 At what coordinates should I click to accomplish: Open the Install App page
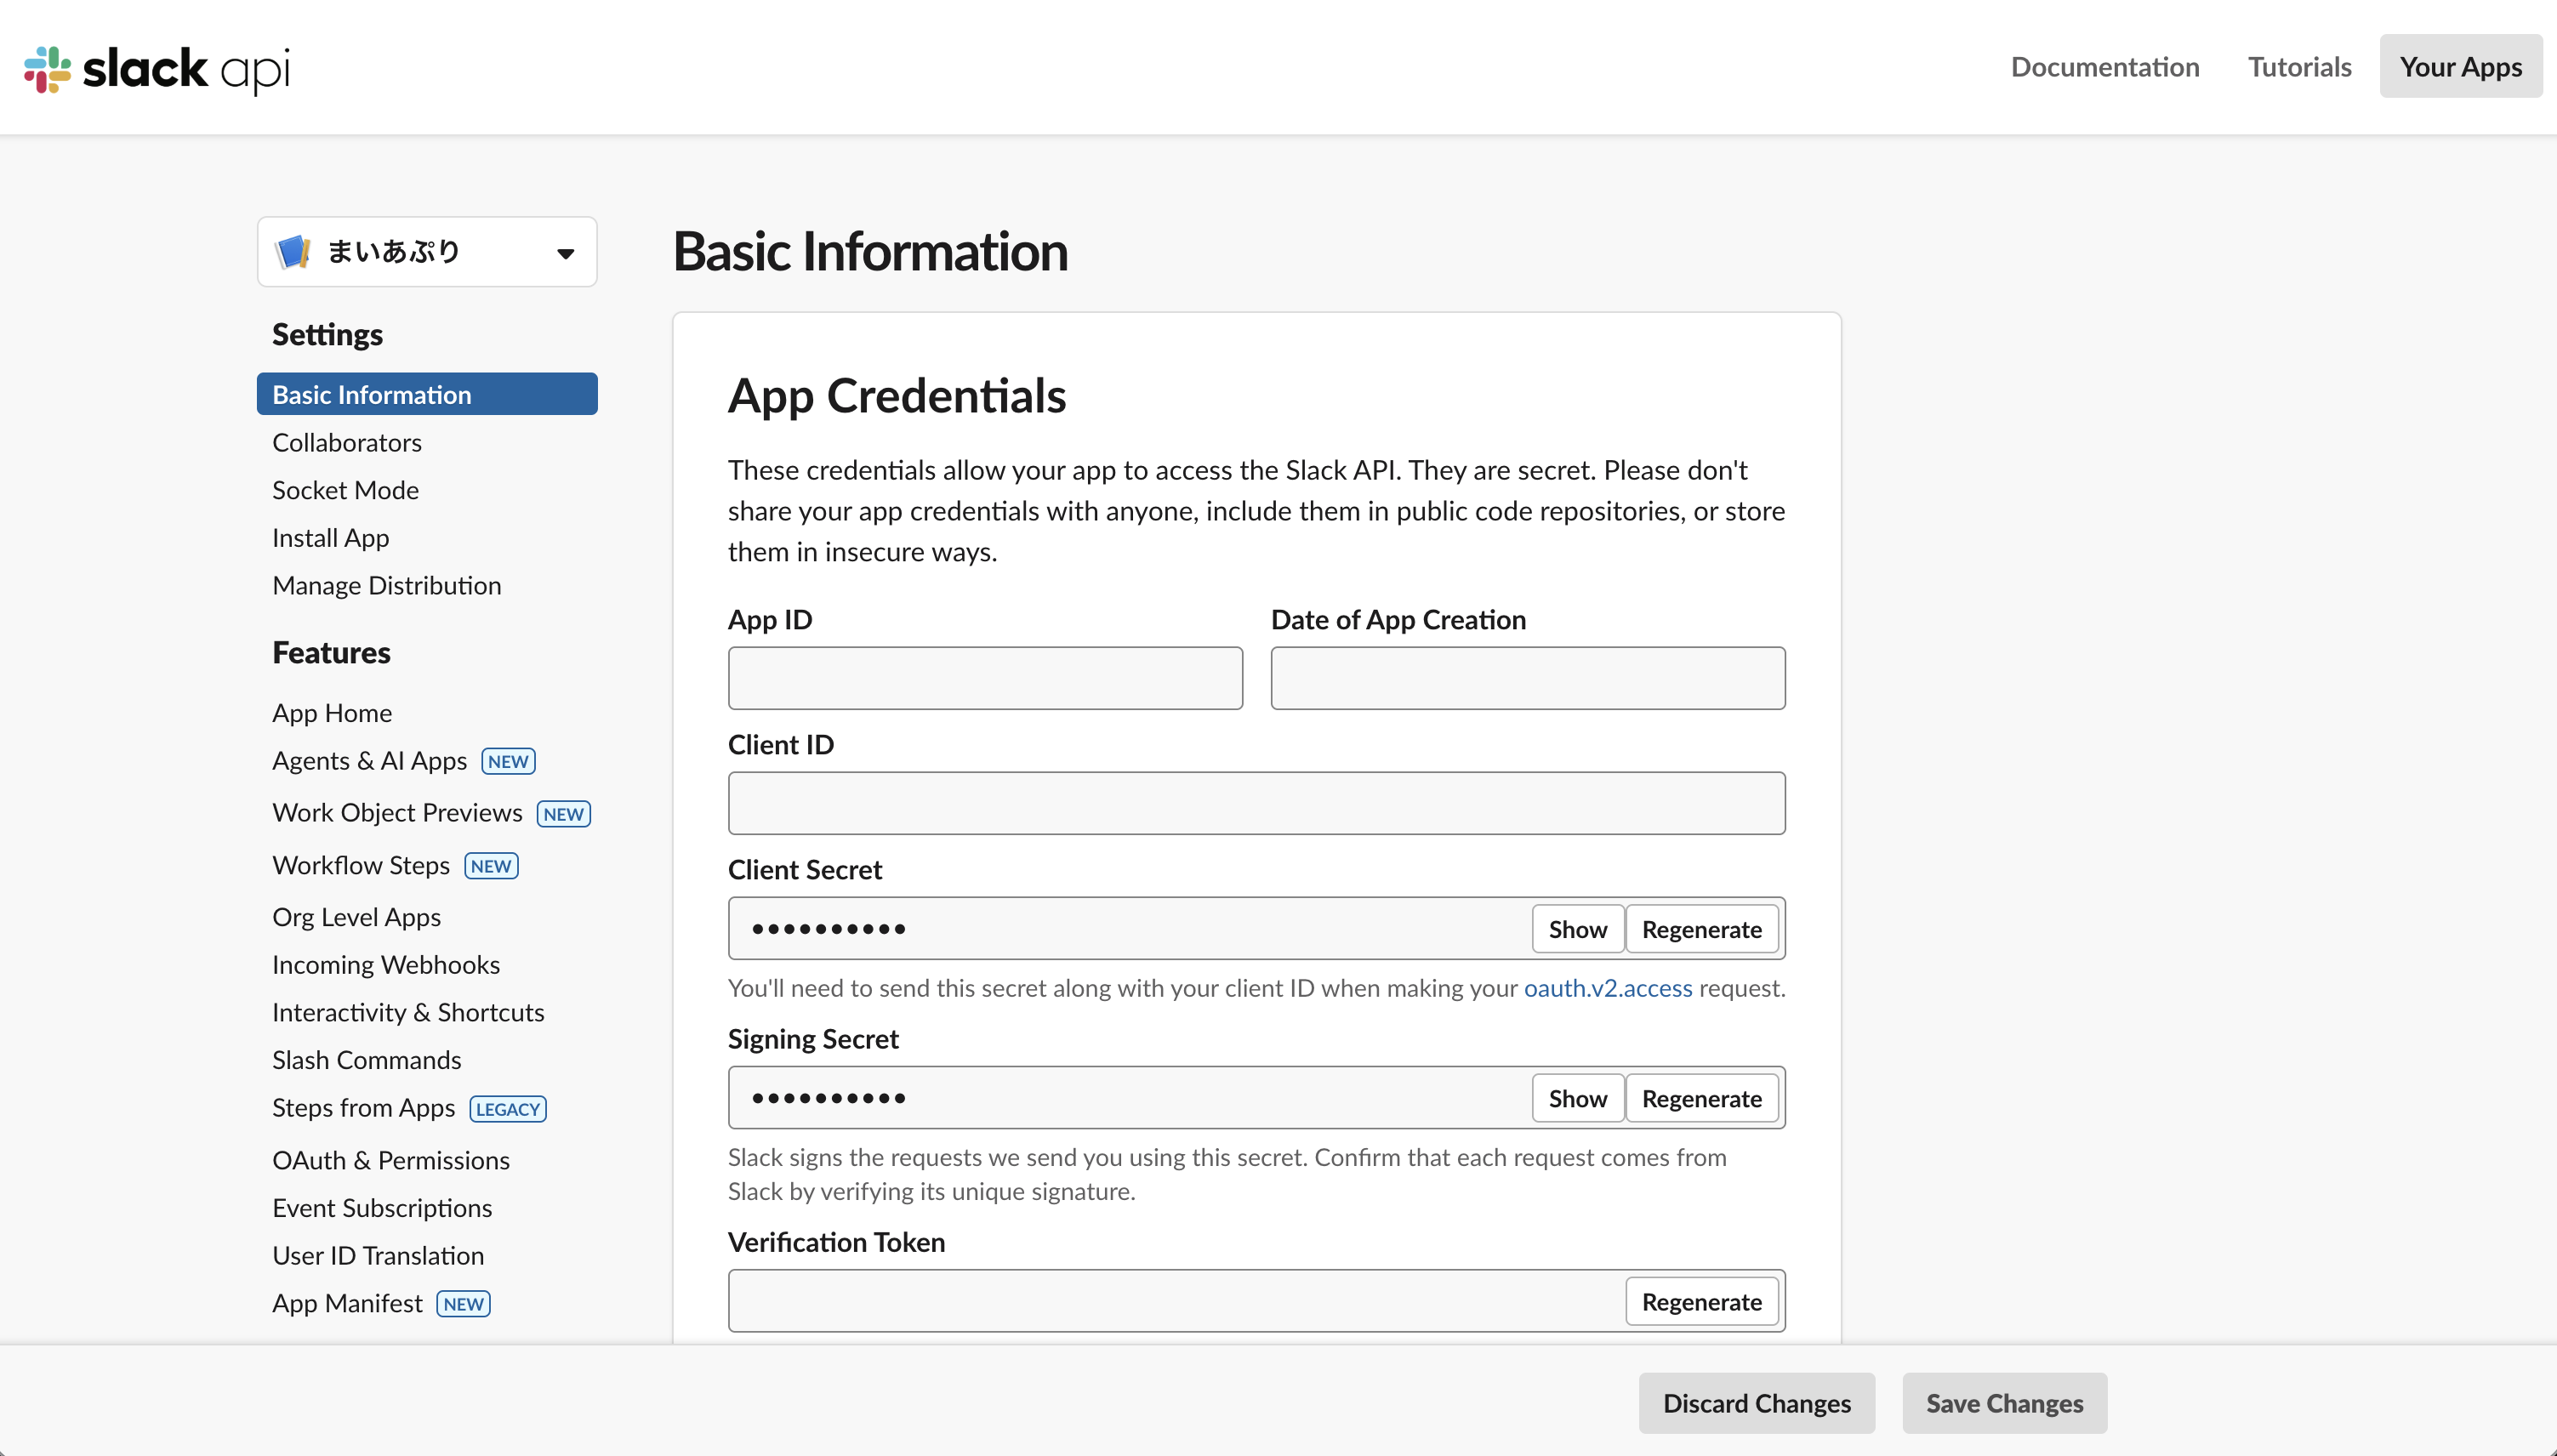click(x=329, y=537)
